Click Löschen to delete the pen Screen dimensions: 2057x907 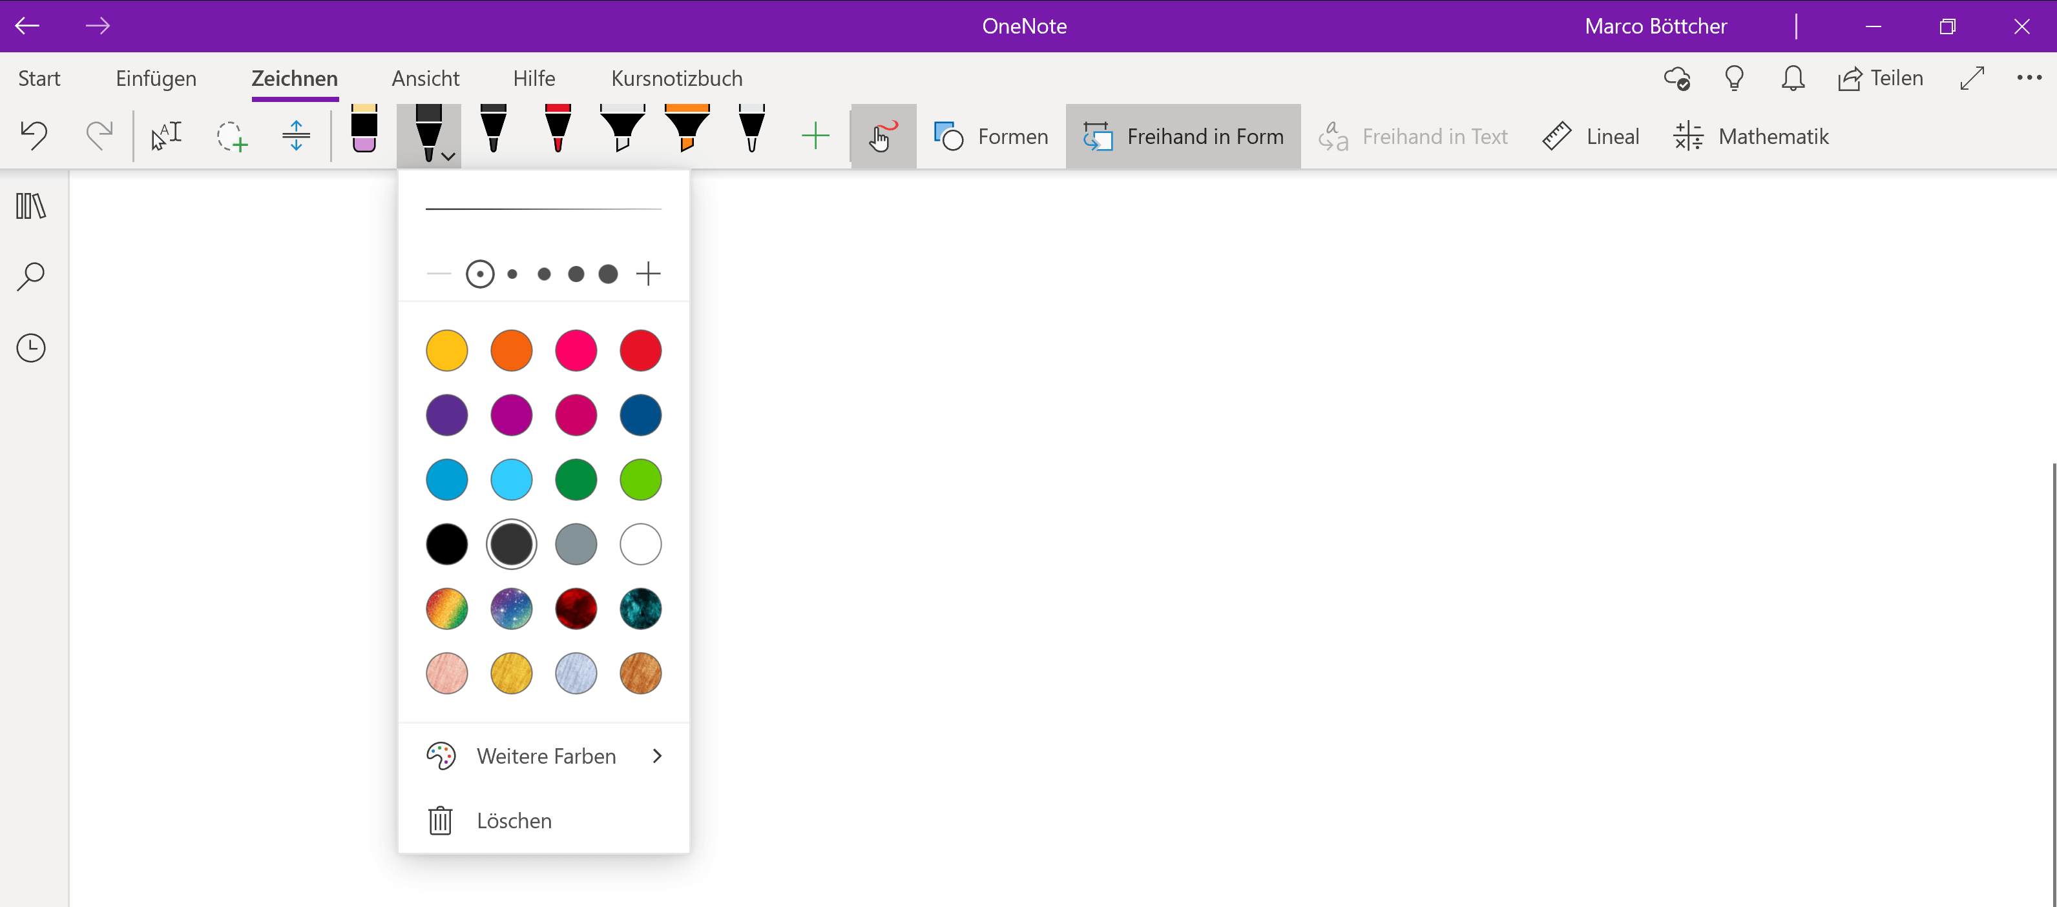click(x=514, y=821)
